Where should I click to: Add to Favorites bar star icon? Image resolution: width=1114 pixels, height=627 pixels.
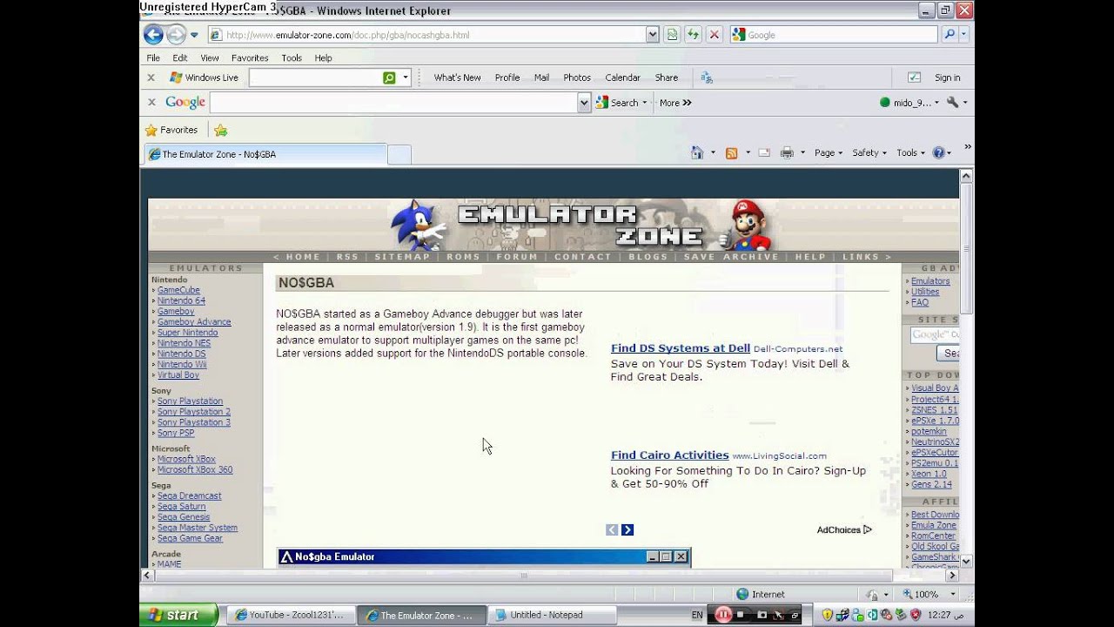pos(221,130)
